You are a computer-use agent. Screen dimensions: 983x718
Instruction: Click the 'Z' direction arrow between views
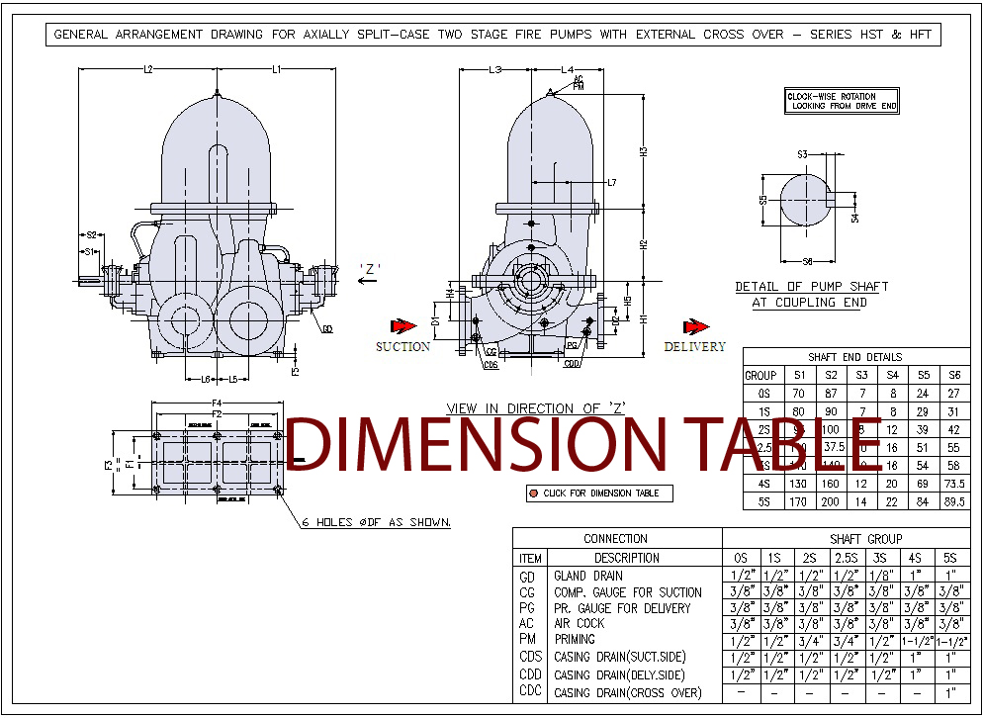pyautogui.click(x=368, y=281)
